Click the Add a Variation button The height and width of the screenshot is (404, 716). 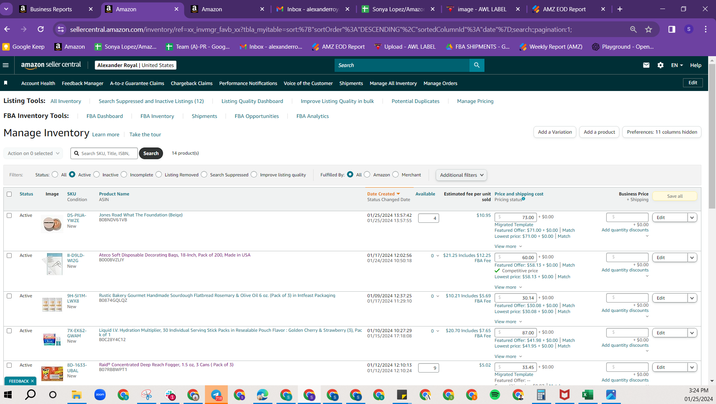pos(555,132)
